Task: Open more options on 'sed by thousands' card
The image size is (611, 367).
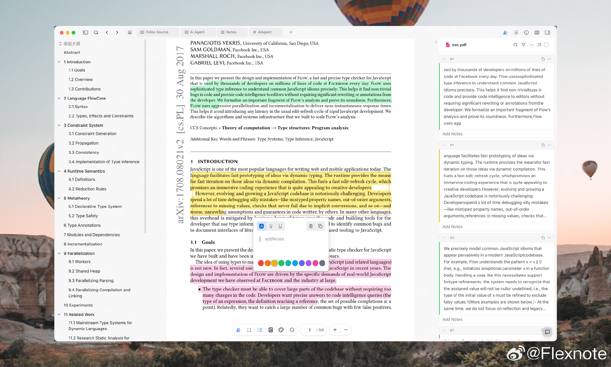Action: coord(549,59)
